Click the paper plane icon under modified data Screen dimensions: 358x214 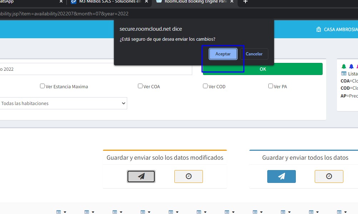141,176
